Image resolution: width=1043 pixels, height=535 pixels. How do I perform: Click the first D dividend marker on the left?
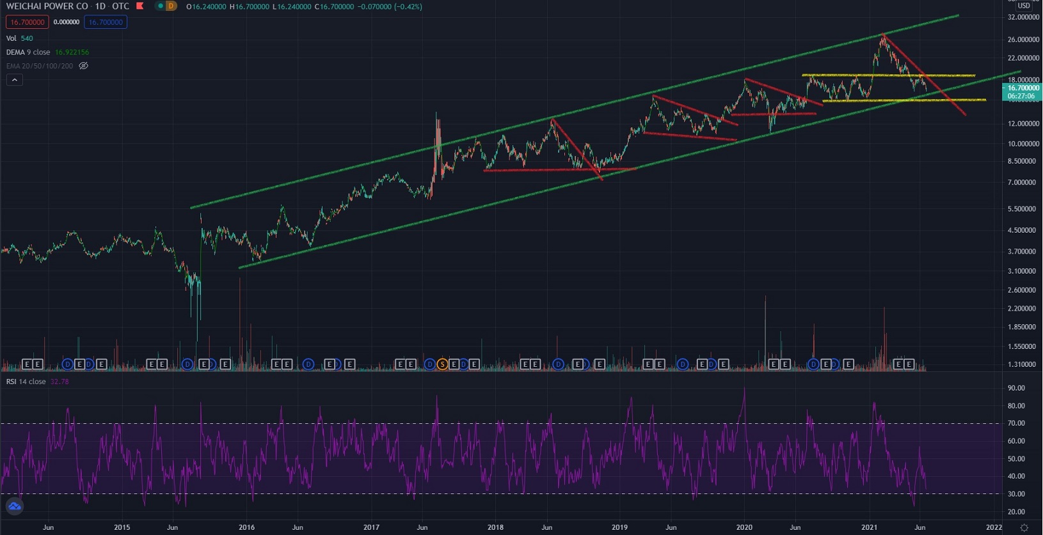point(67,364)
